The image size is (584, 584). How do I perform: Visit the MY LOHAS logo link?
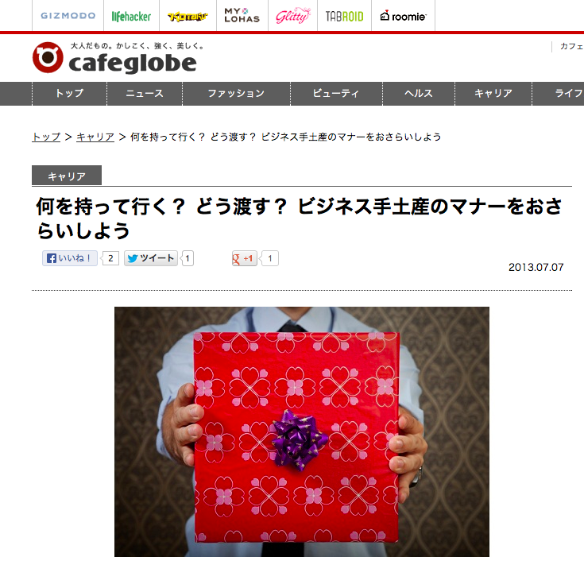[242, 16]
